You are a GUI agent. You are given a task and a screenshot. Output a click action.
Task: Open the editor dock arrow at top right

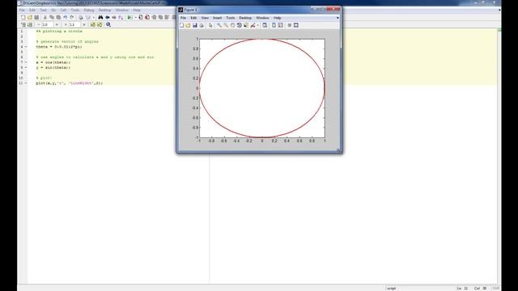click(x=499, y=10)
